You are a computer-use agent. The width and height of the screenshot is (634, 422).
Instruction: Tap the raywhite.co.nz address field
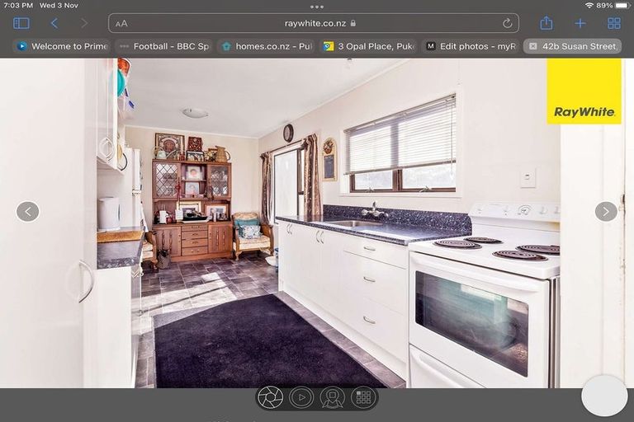314,23
